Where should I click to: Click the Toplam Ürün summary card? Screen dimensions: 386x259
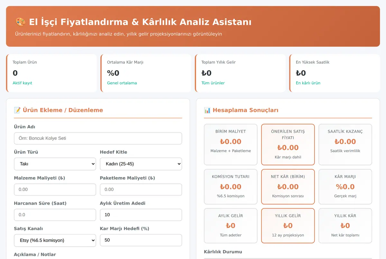point(51,73)
